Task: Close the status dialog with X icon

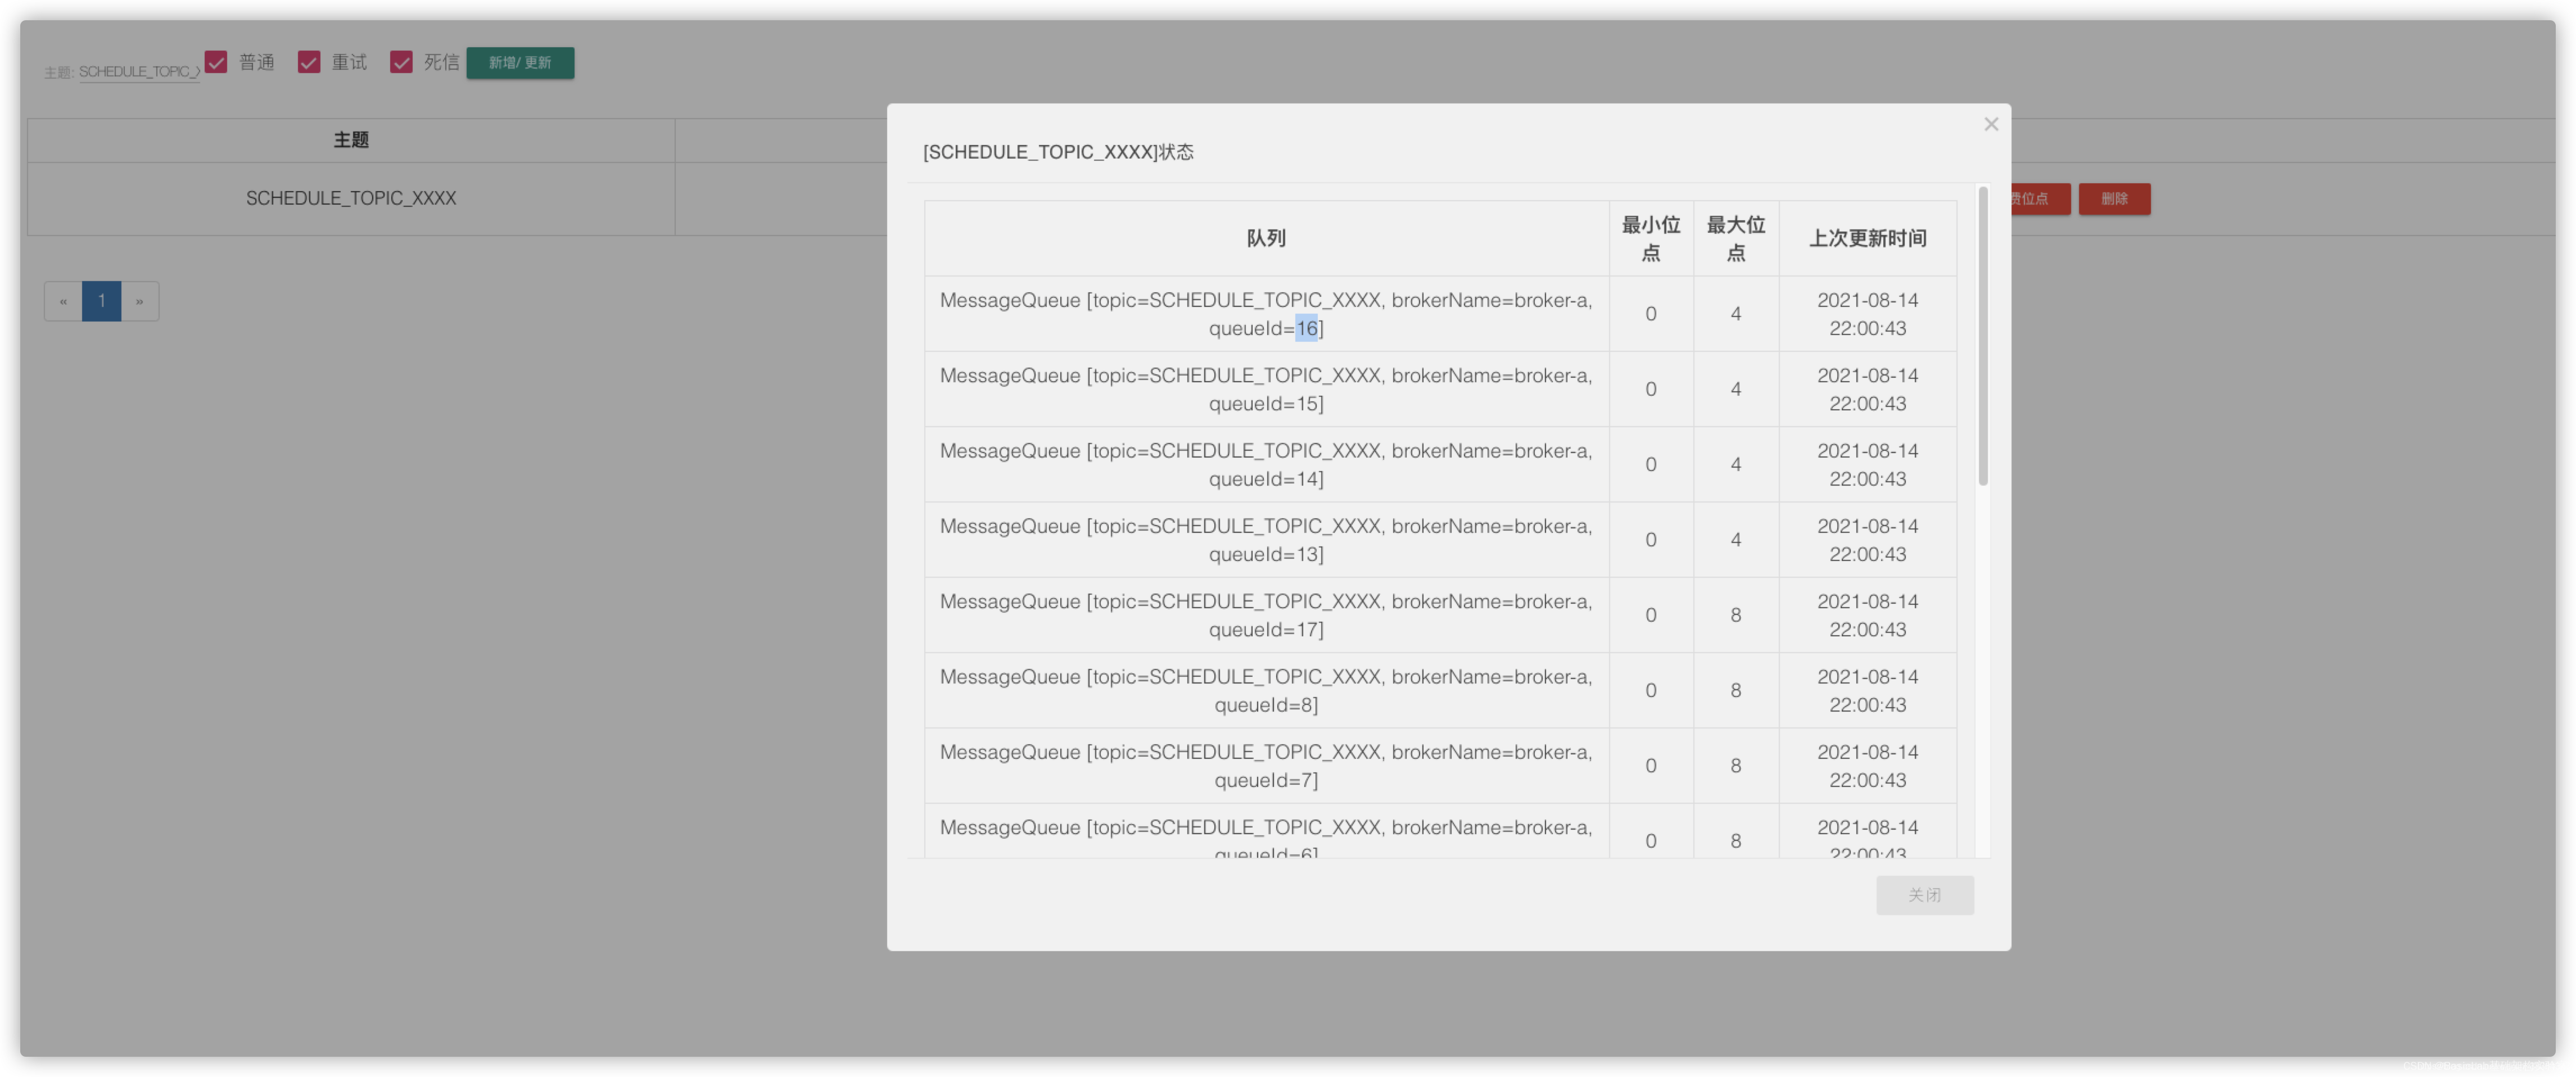Action: (x=1990, y=124)
